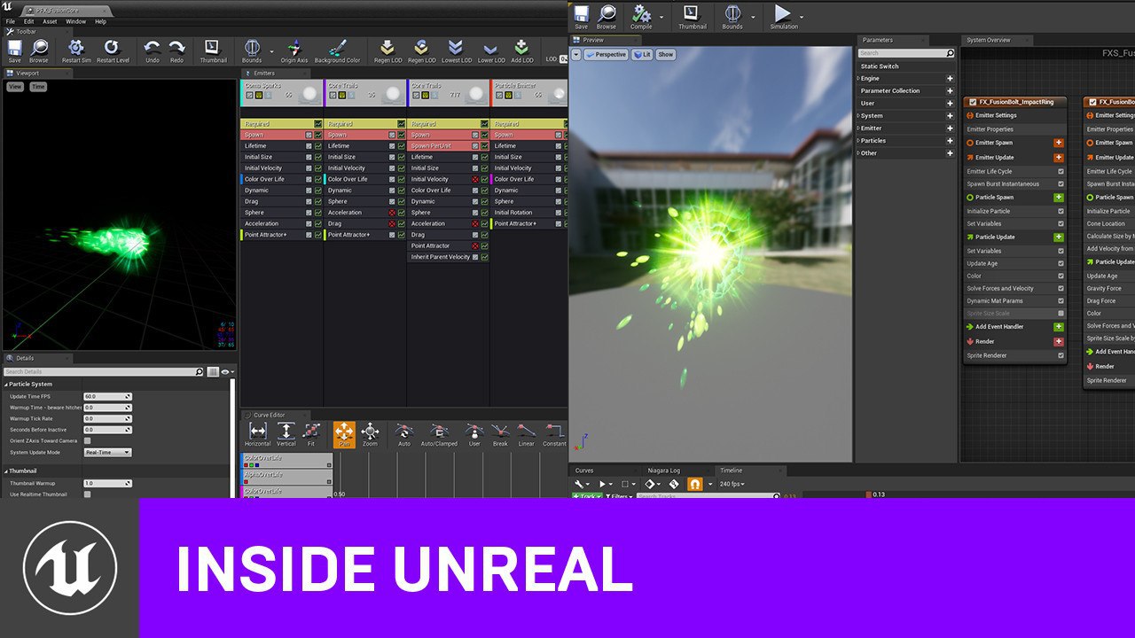Click Thumbnail in the Cascade toolbar
This screenshot has width=1135, height=638.
point(212,51)
